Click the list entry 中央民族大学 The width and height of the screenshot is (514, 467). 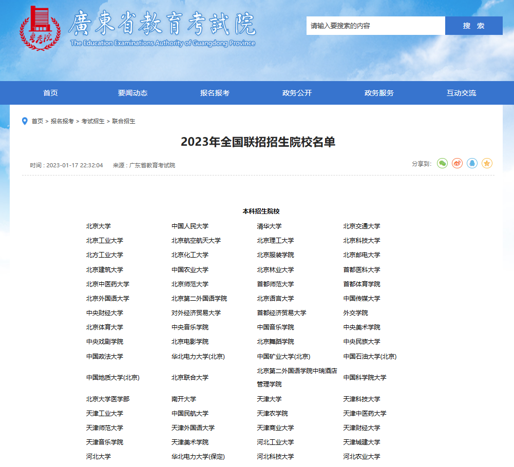click(361, 341)
